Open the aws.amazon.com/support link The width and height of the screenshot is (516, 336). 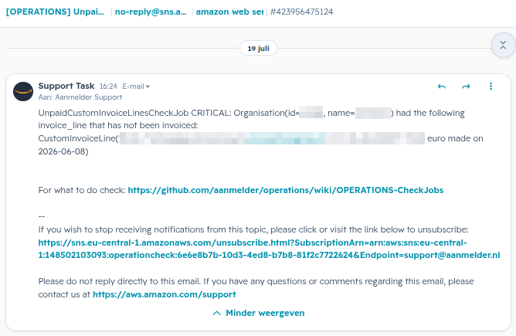click(165, 294)
